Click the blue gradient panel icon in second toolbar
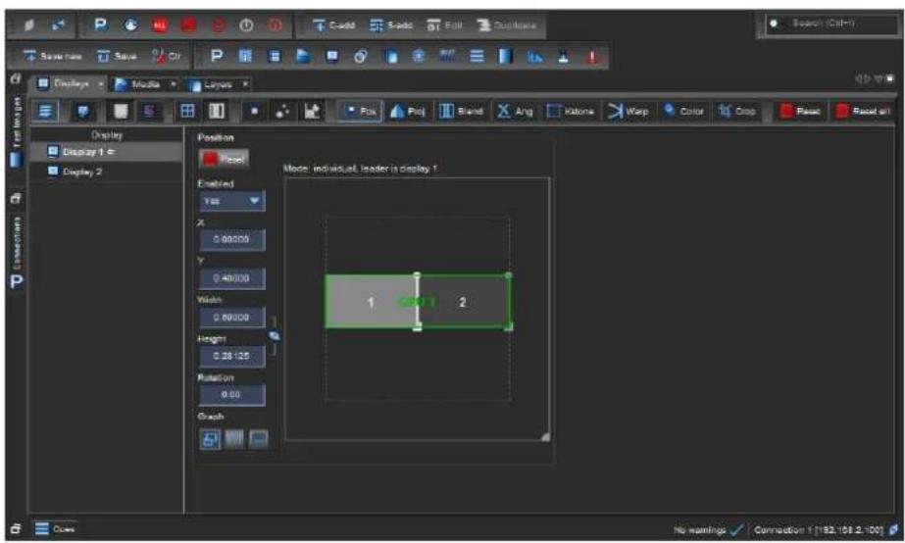The width and height of the screenshot is (905, 543). [x=506, y=56]
